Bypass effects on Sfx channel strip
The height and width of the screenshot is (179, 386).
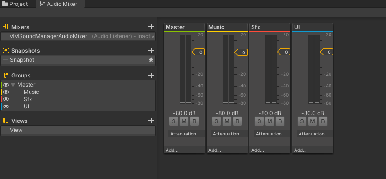tap(280, 121)
